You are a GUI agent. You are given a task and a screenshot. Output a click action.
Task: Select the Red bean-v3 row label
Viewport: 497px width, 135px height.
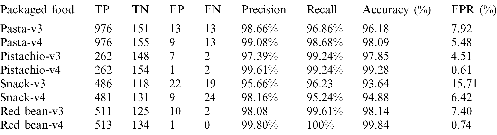(x=32, y=111)
